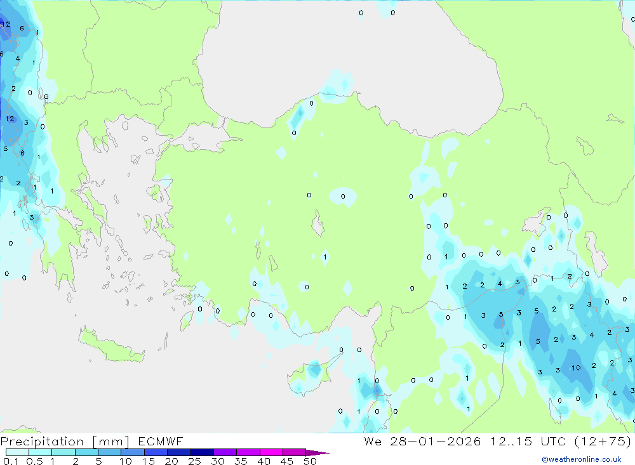Select the 45–50 mm legend color swatch
Image resolution: width=635 pixels, height=465 pixels.
pyautogui.click(x=295, y=452)
